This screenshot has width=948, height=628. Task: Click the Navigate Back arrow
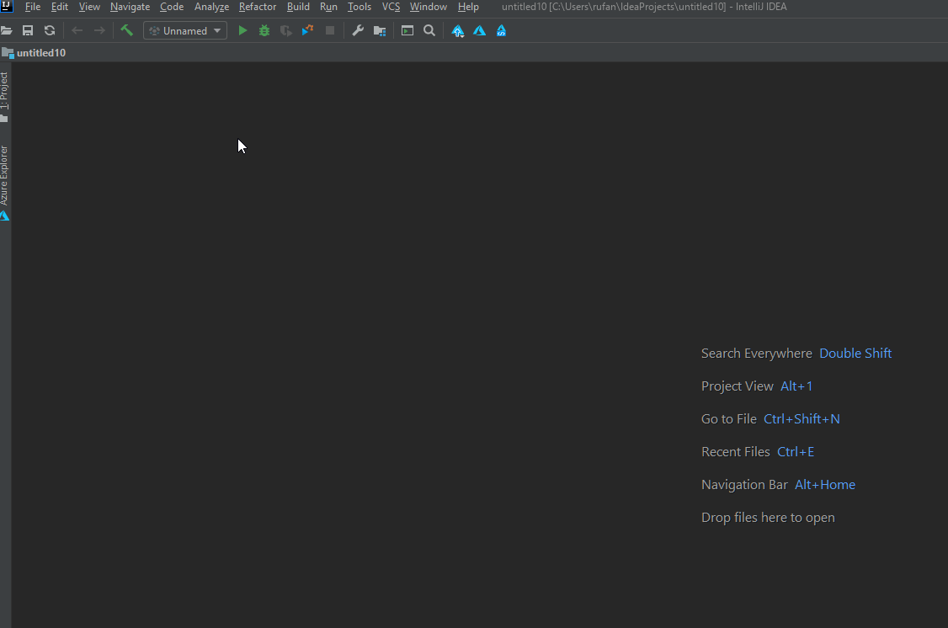(76, 30)
